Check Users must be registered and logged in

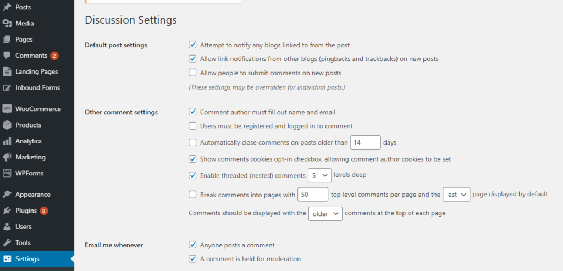point(193,126)
